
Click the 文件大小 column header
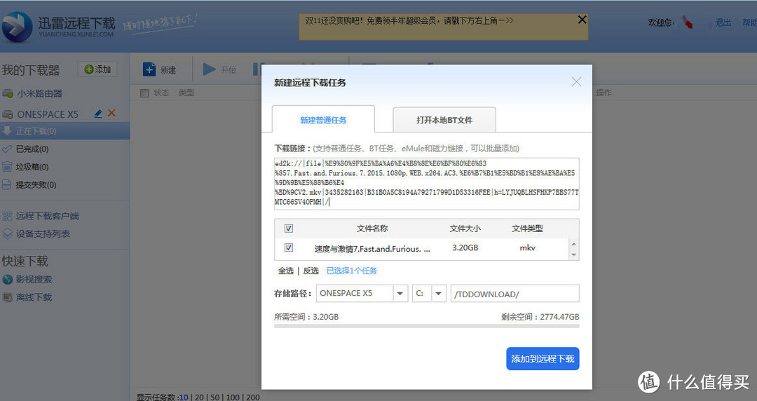[x=465, y=229]
